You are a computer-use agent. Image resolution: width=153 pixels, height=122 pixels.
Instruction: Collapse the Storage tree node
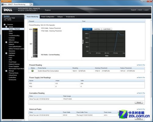[x=6, y=71]
